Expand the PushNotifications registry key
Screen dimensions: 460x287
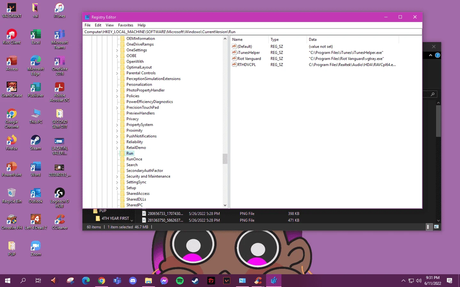pos(117,136)
